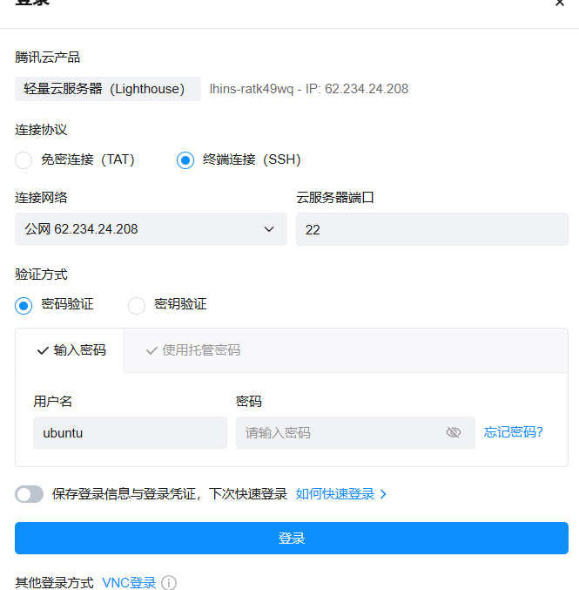Click the 用户名 field containing ubuntu
This screenshot has width=579, height=590.
130,433
